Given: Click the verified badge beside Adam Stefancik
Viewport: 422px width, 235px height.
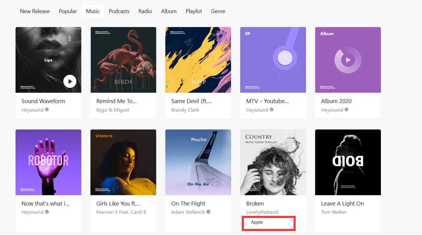Looking at the screenshot, I should [209, 212].
